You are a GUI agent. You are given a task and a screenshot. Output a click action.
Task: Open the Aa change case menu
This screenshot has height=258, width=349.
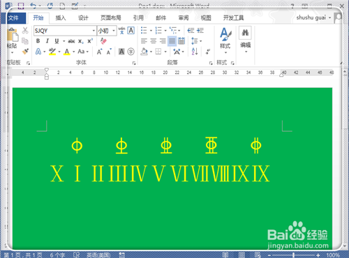(83, 52)
